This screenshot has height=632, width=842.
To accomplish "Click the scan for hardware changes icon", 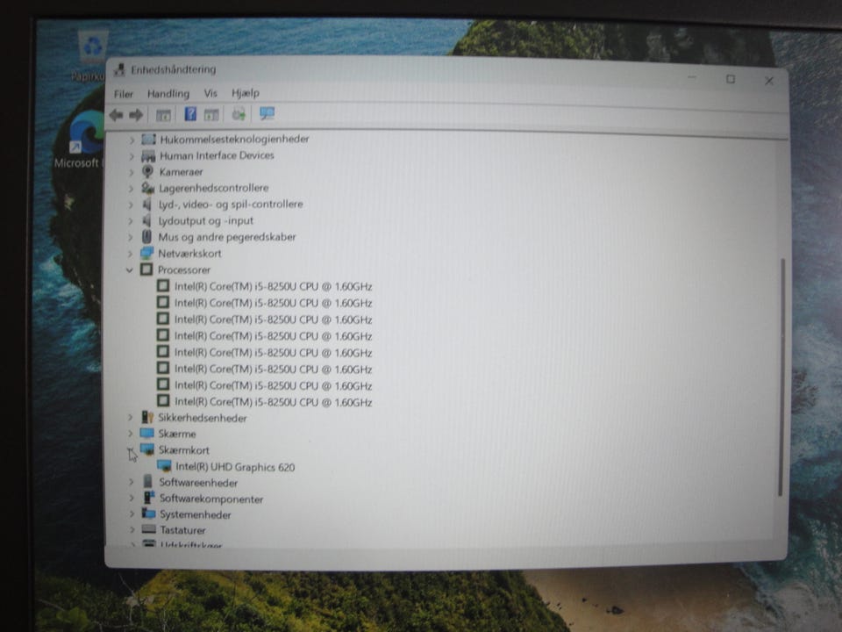I will tap(239, 114).
